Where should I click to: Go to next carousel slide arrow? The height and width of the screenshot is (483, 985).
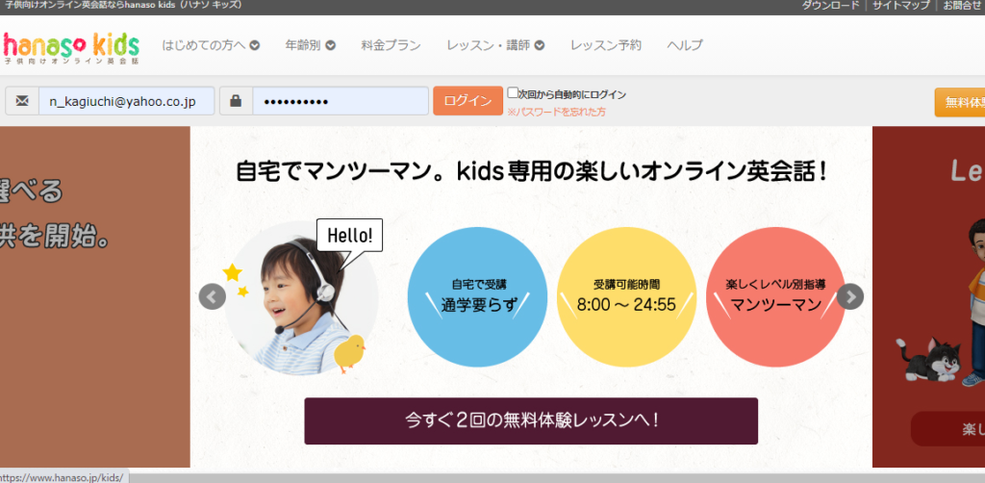[x=850, y=296]
